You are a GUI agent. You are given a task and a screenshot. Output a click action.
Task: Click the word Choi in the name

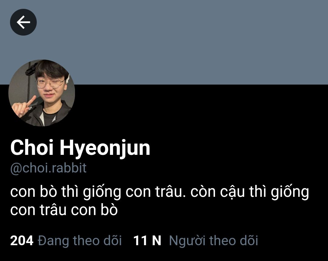32,147
